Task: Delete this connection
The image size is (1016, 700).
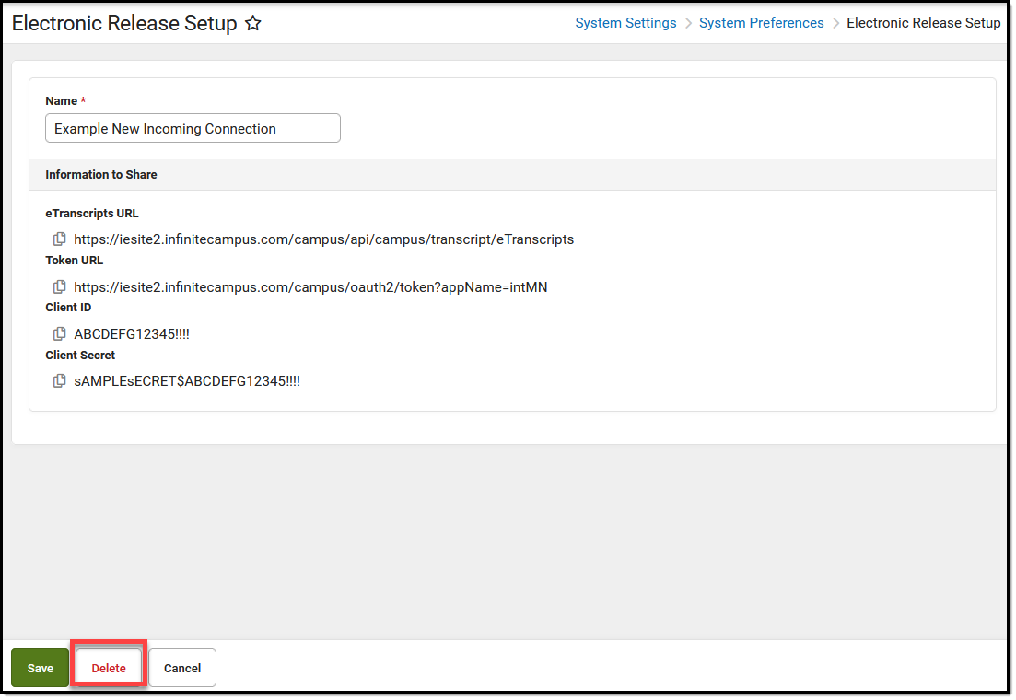Action: pyautogui.click(x=108, y=668)
